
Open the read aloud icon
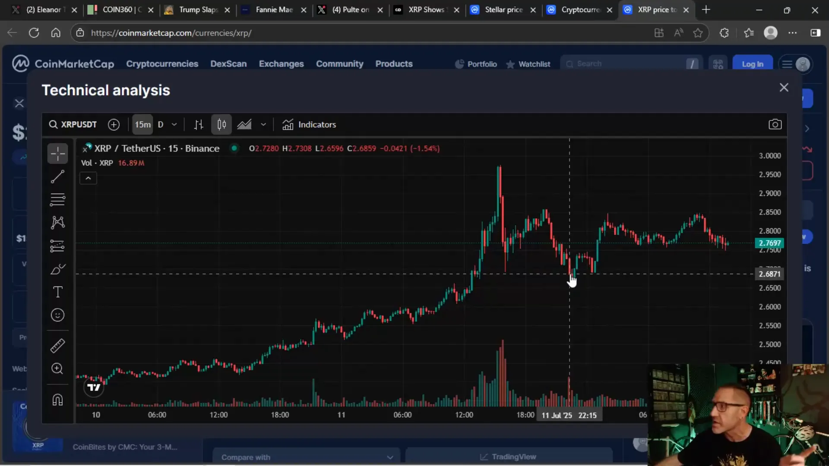(x=678, y=33)
